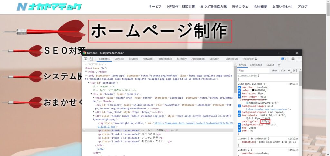Toggle the .cls classes button

[x=282, y=71]
